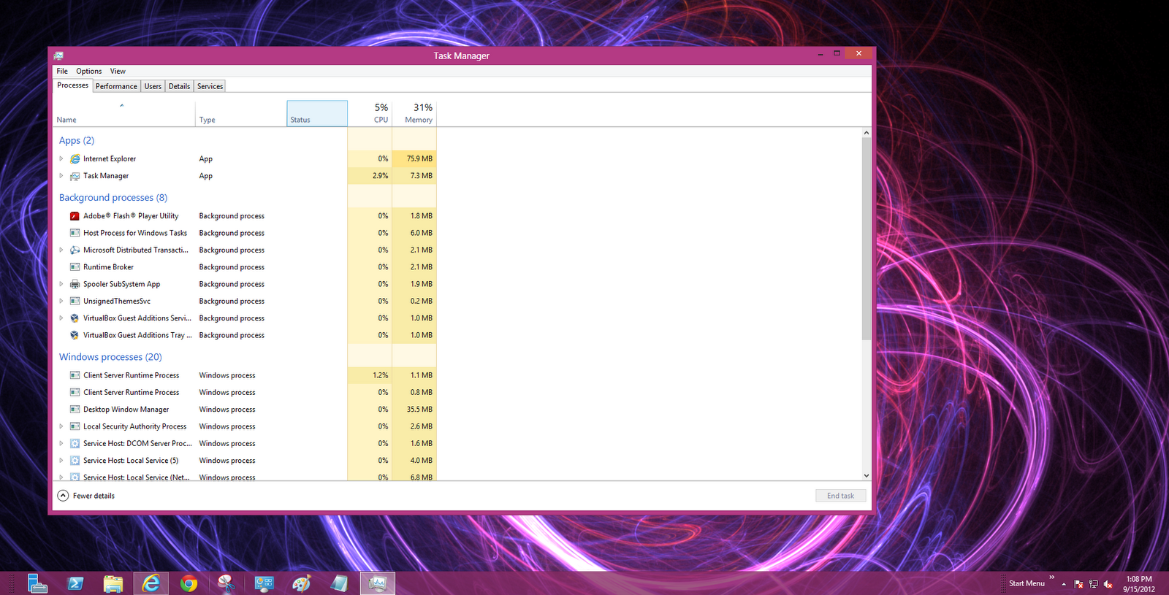This screenshot has height=595, width=1169.
Task: Expand the VirtualBox Guest Additions Service row
Action: (61, 318)
